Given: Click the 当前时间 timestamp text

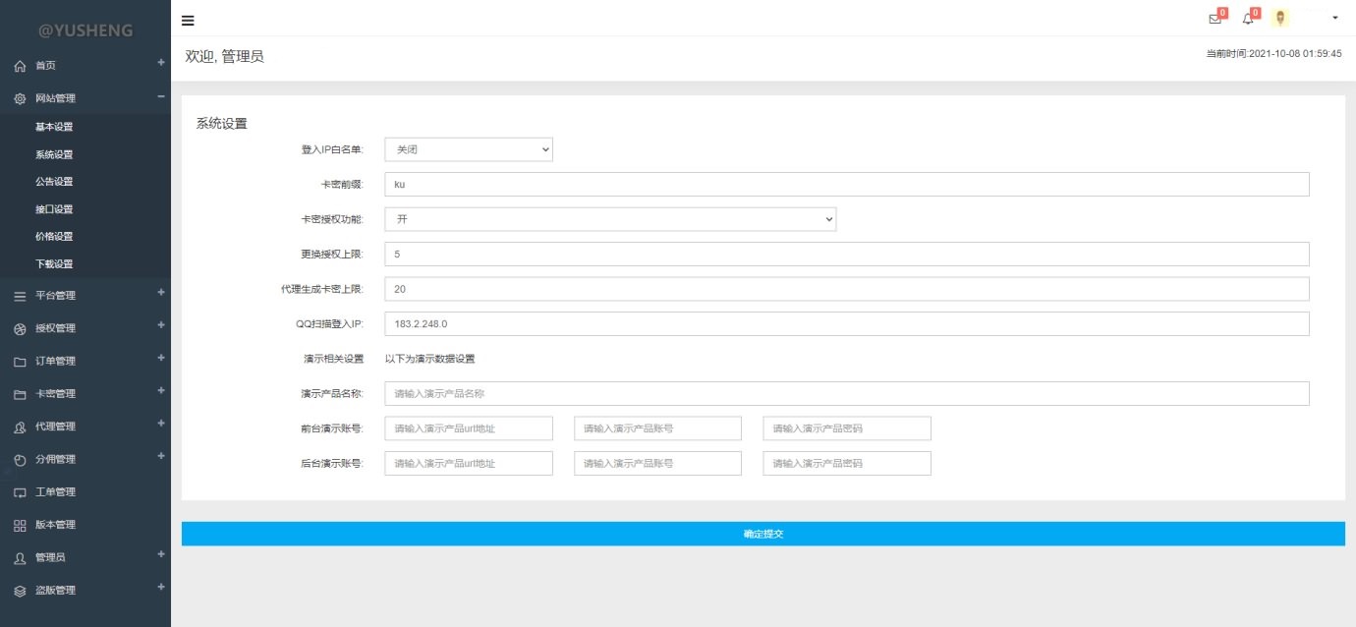Looking at the screenshot, I should click(x=1273, y=54).
